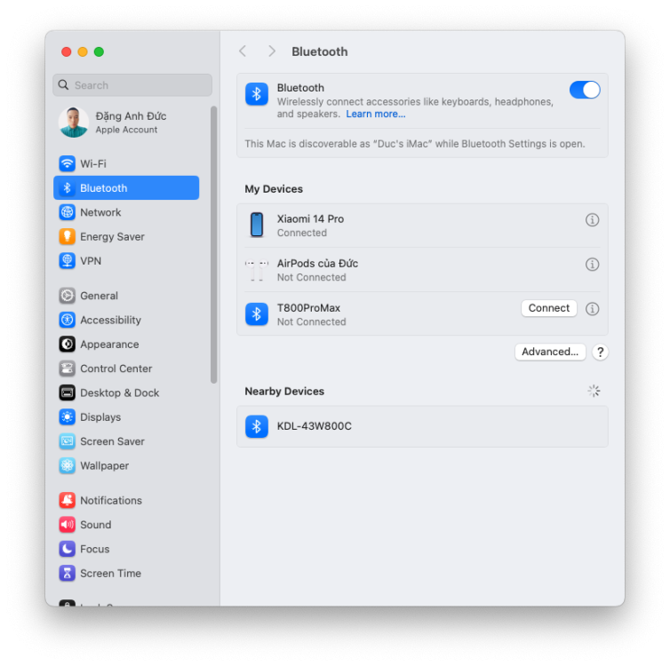
Task: Click the VPN sidebar icon
Action: [x=67, y=260]
